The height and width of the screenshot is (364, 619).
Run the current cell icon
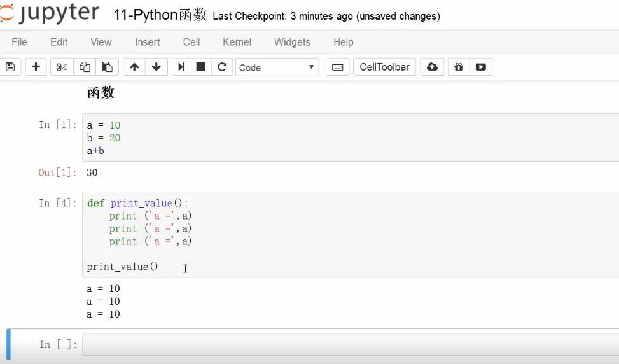[x=181, y=67]
